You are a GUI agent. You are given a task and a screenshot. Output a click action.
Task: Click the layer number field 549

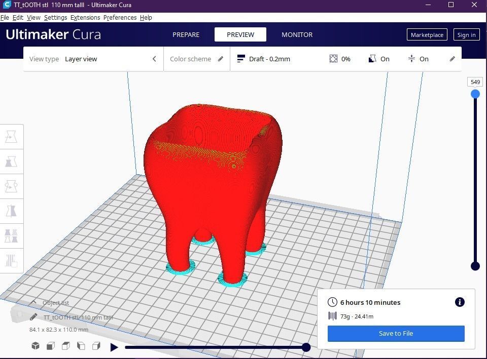(475, 82)
